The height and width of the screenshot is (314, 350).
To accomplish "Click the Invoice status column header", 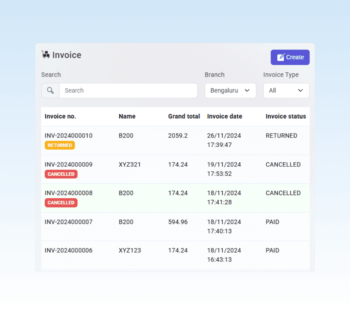I will (286, 116).
